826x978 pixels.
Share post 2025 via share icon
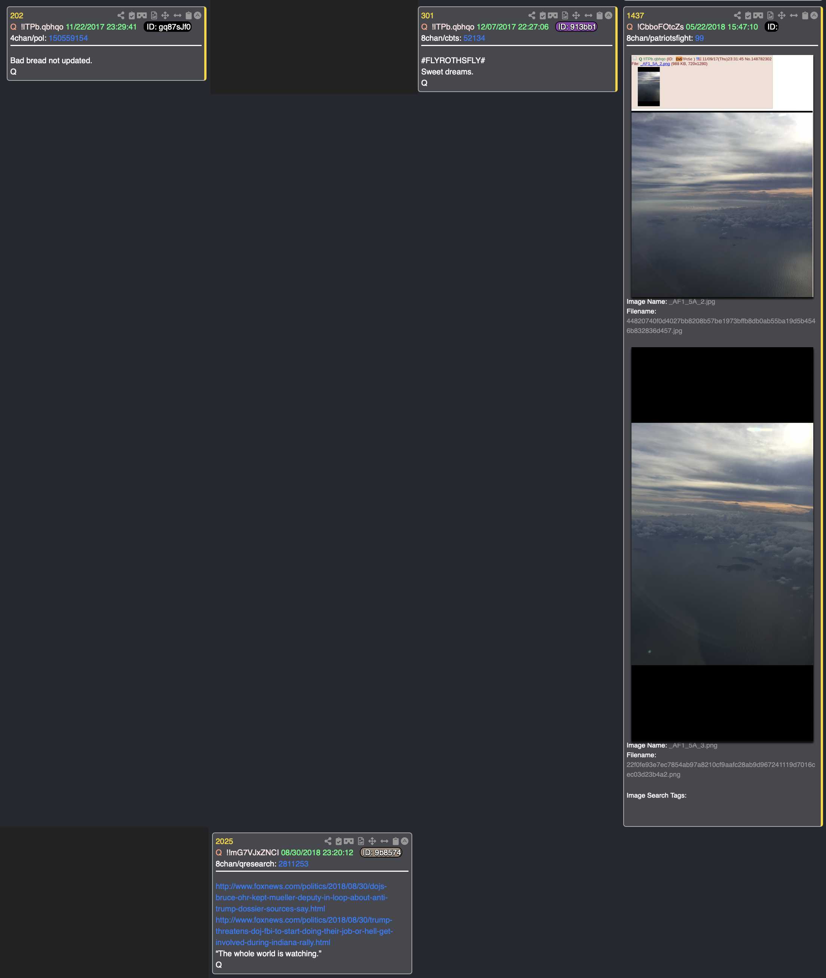(x=328, y=841)
